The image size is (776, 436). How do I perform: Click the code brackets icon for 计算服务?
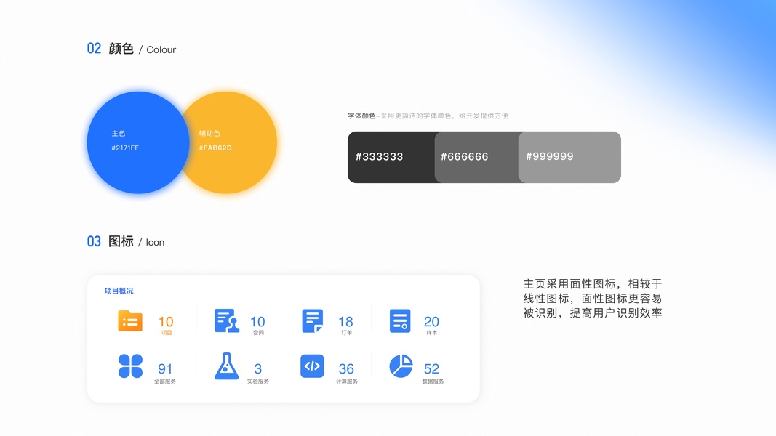(x=312, y=366)
